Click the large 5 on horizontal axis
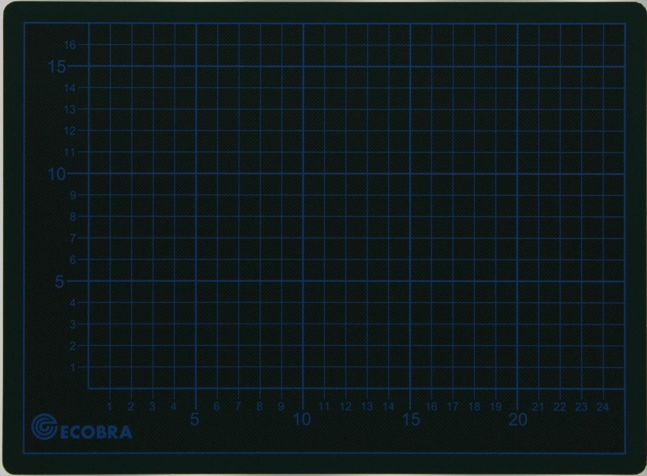647x476 pixels. (195, 420)
